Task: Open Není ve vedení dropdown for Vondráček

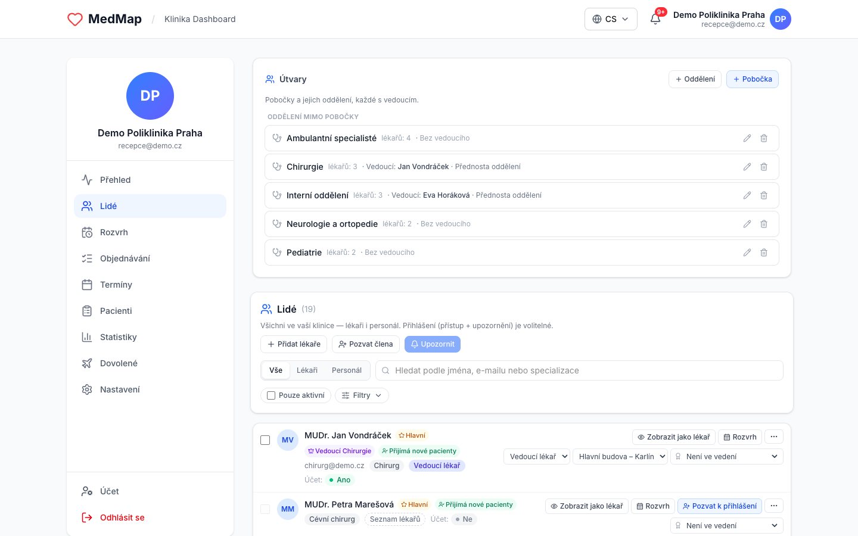Action: [x=727, y=457]
